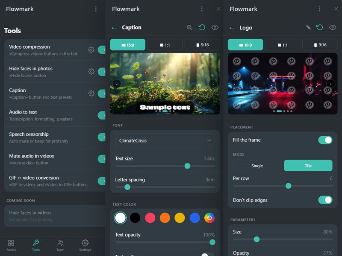Reset Logo settings with the undo icon
Image resolution: width=342 pixels, height=256 pixels.
point(320,27)
